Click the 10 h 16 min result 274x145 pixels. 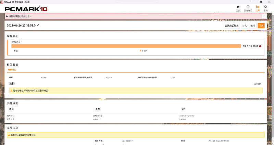(x=250, y=46)
